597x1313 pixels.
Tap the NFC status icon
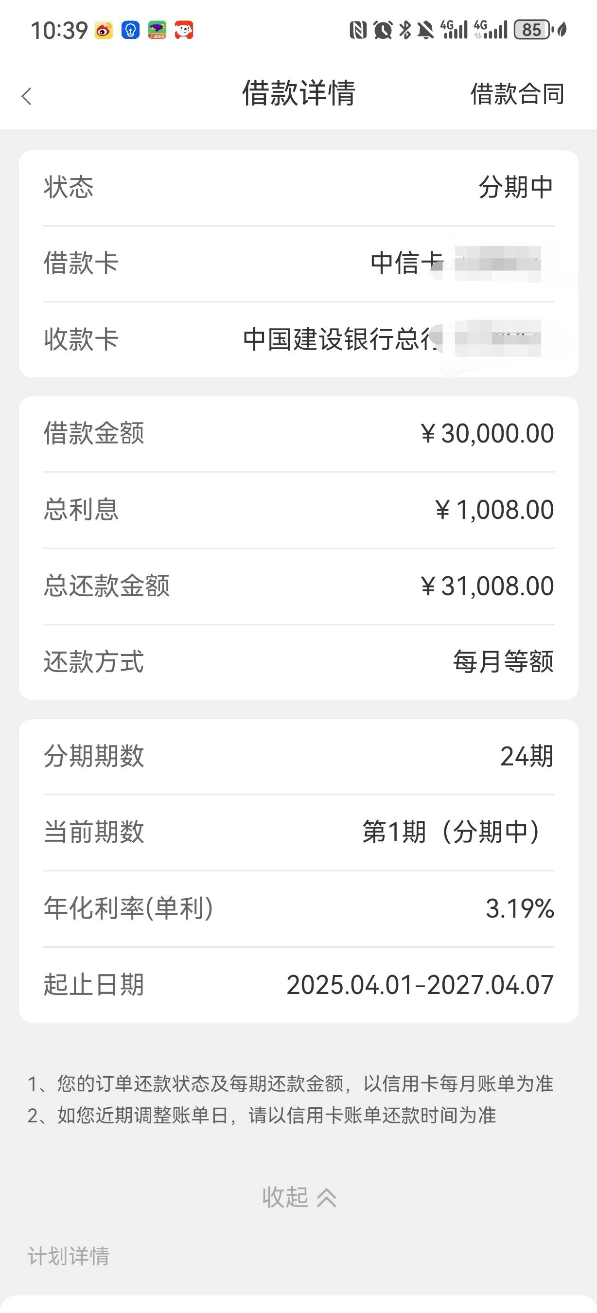coord(358,30)
